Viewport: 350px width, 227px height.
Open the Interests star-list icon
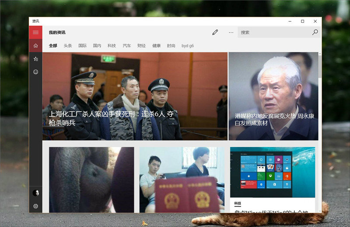point(35,58)
